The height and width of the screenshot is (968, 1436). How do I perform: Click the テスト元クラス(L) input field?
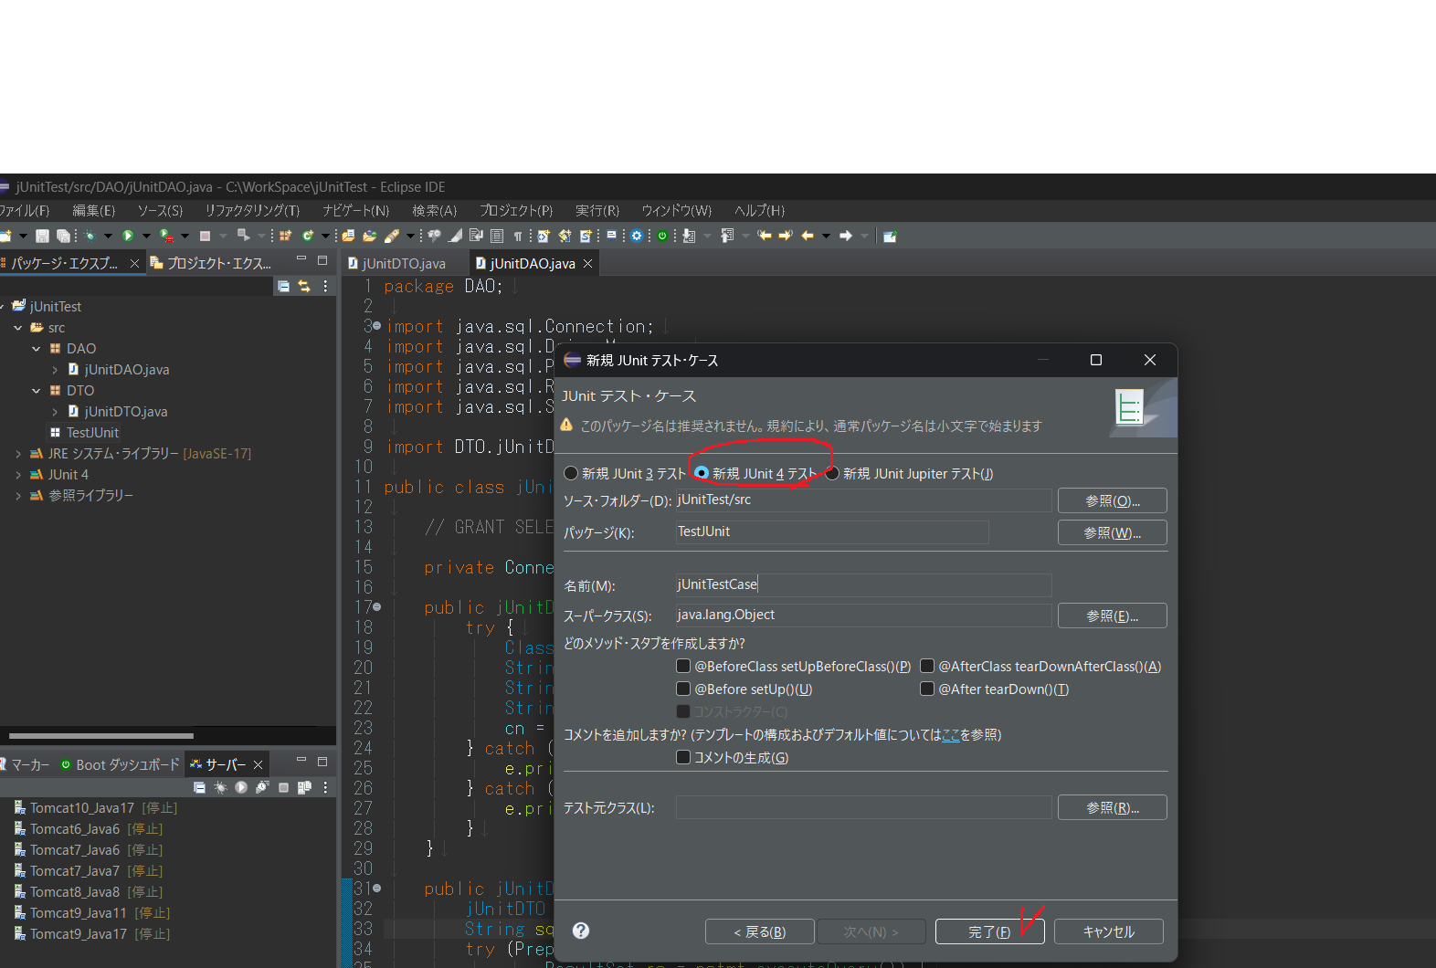[863, 807]
